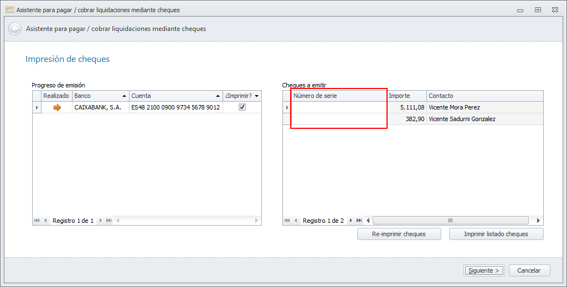Screen dimensions: 567x287
Task: Click the Realizado column header
Action: pyautogui.click(x=57, y=96)
